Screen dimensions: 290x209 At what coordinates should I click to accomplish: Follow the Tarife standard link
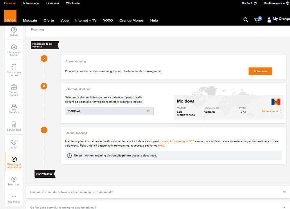tap(271, 111)
